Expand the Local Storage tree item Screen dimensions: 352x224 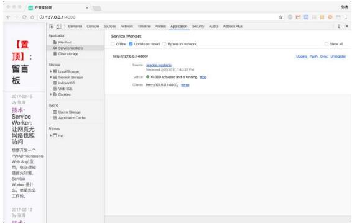[51, 71]
